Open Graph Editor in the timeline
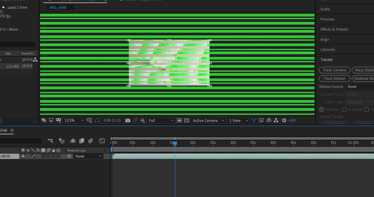The width and height of the screenshot is (374, 197). click(102, 141)
